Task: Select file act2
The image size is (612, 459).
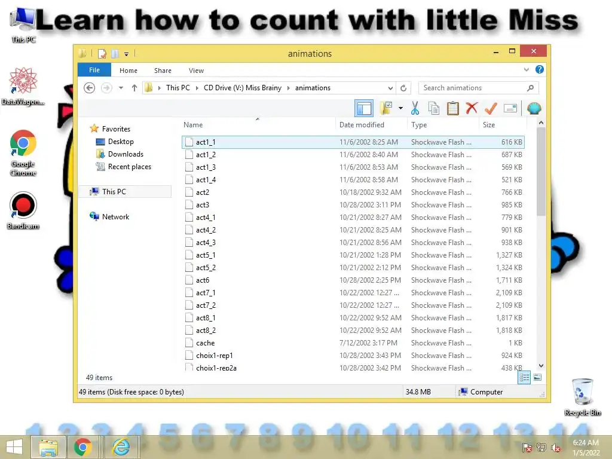Action: [353, 192]
